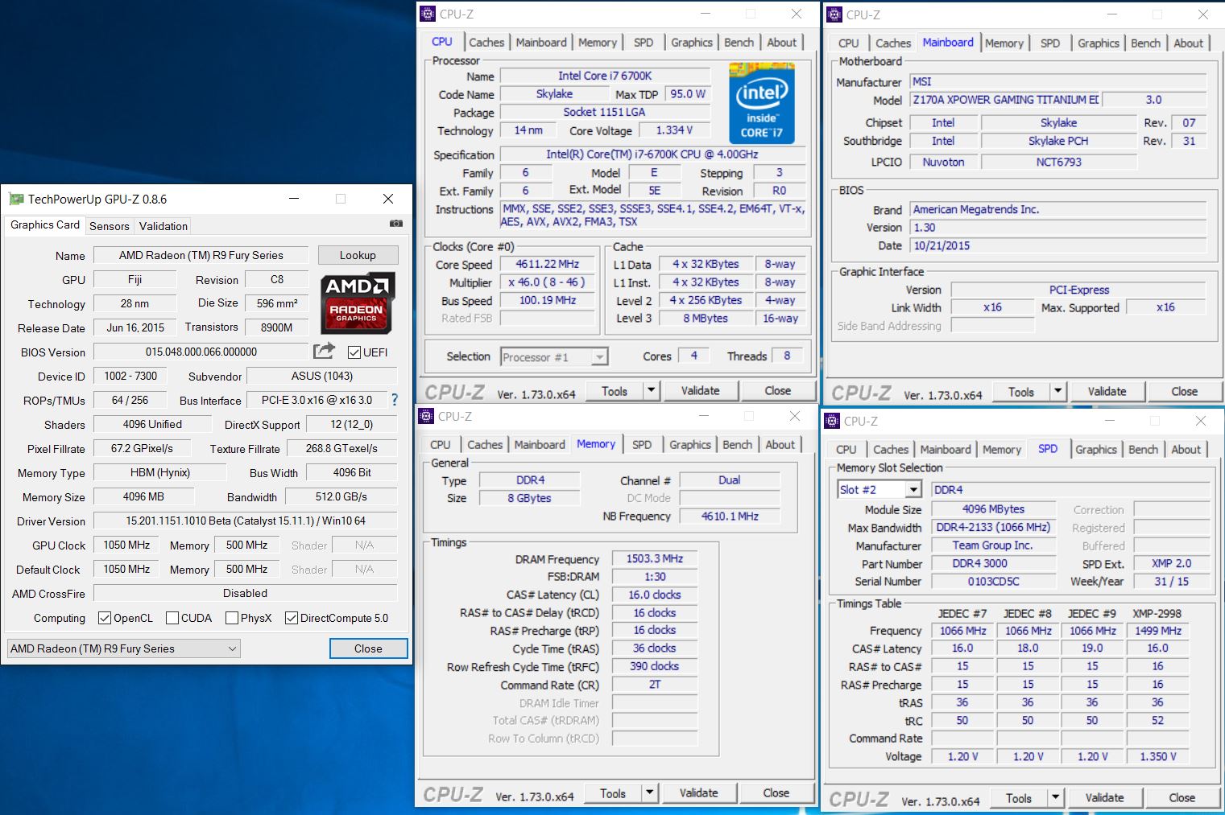Viewport: 1225px width, 815px height.
Task: Expand Tools dropdown arrow in SPD window
Action: click(1055, 798)
